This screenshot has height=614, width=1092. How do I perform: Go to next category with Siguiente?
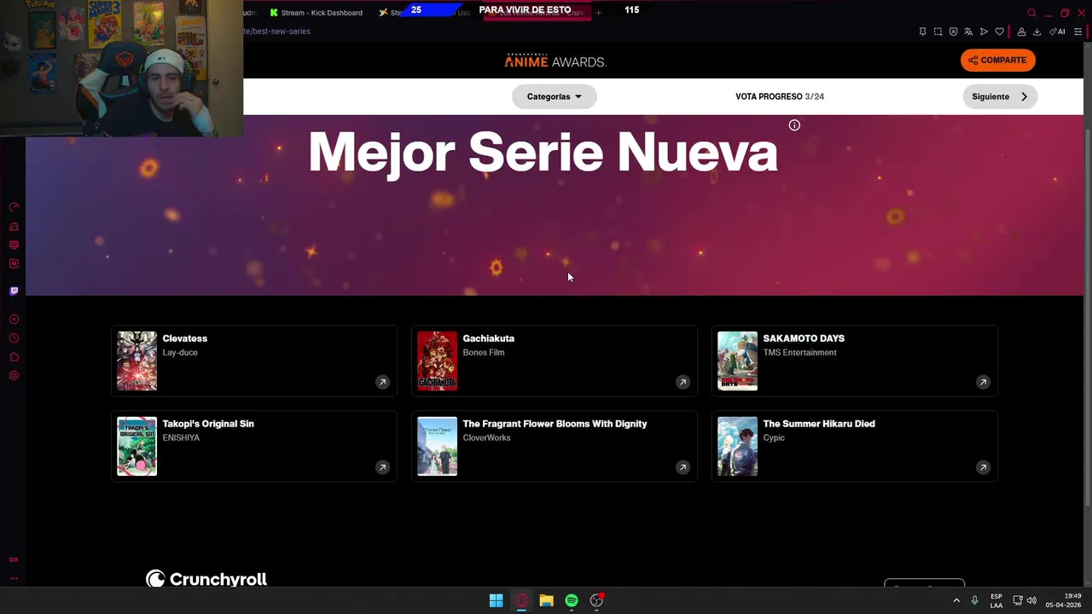[1000, 96]
